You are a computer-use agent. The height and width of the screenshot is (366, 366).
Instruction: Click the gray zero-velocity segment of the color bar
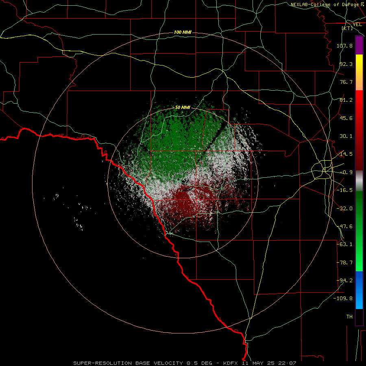click(359, 181)
